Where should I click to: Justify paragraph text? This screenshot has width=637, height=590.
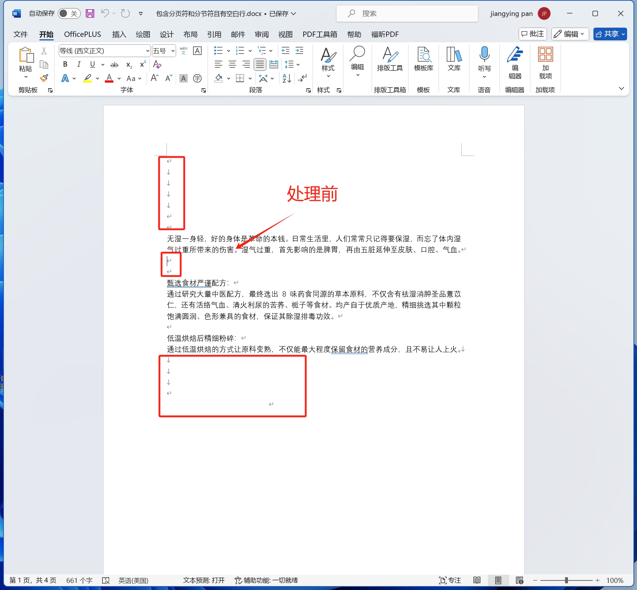click(x=260, y=64)
